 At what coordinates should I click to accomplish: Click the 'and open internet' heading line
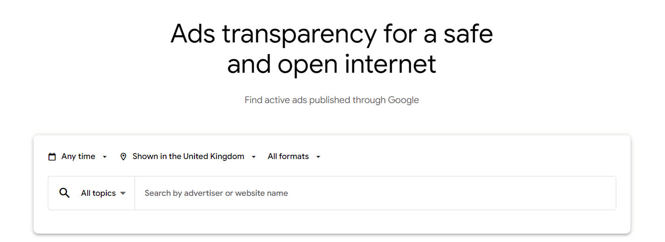tap(332, 64)
